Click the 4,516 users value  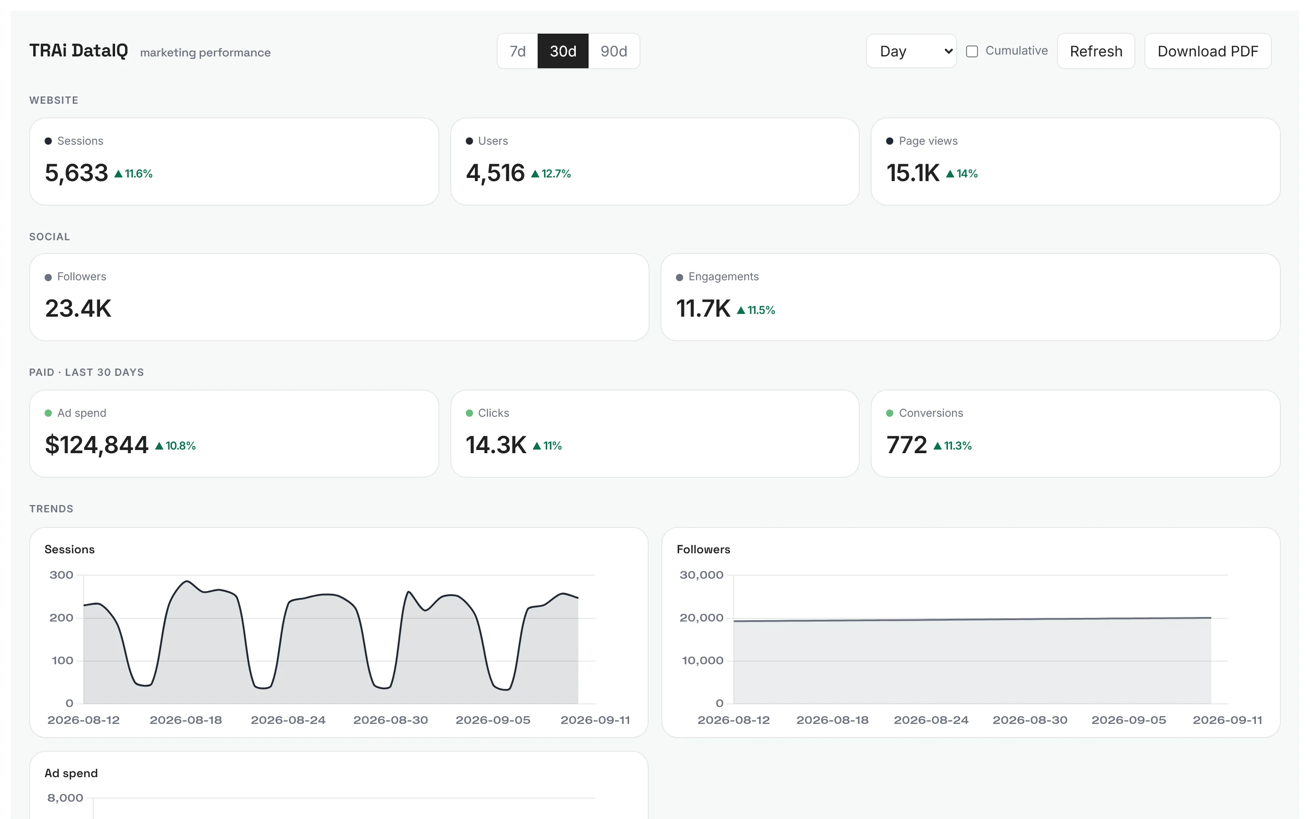[x=495, y=173]
